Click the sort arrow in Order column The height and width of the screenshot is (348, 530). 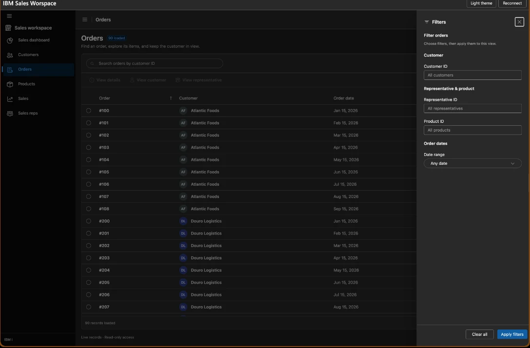(x=171, y=98)
